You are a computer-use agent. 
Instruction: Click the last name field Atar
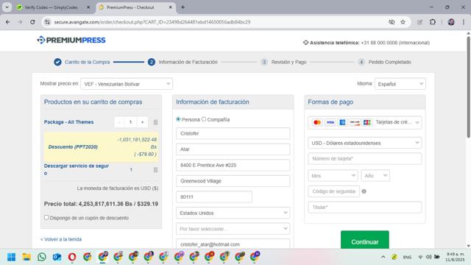(x=233, y=149)
